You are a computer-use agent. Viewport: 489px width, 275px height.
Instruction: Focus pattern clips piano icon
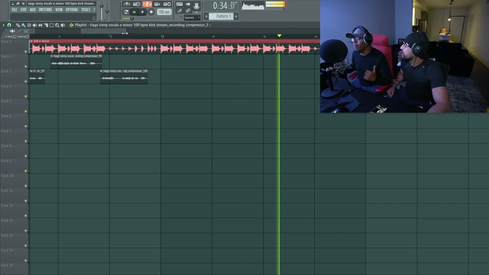(26, 31)
